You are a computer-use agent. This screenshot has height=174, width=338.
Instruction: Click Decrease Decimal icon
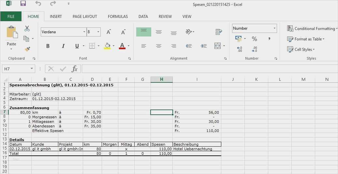254,50
